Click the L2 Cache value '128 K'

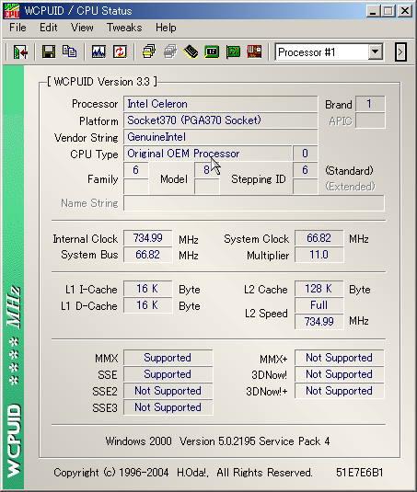coord(319,289)
